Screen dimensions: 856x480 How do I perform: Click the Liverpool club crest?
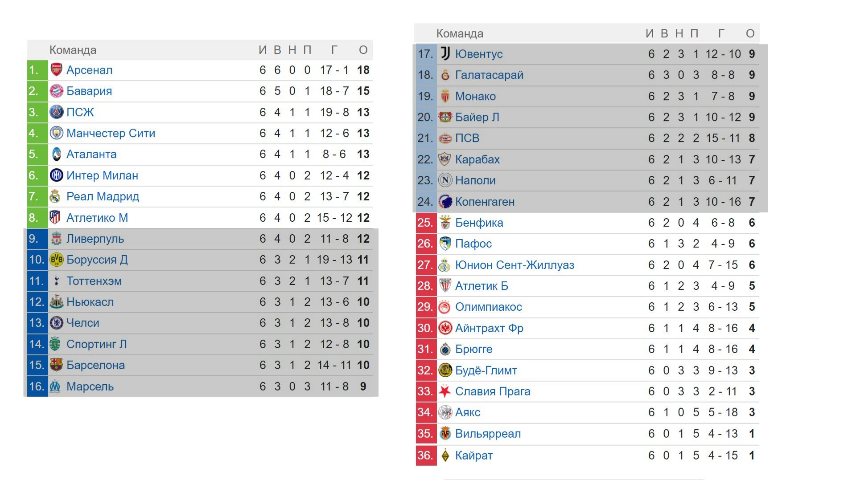tap(56, 239)
